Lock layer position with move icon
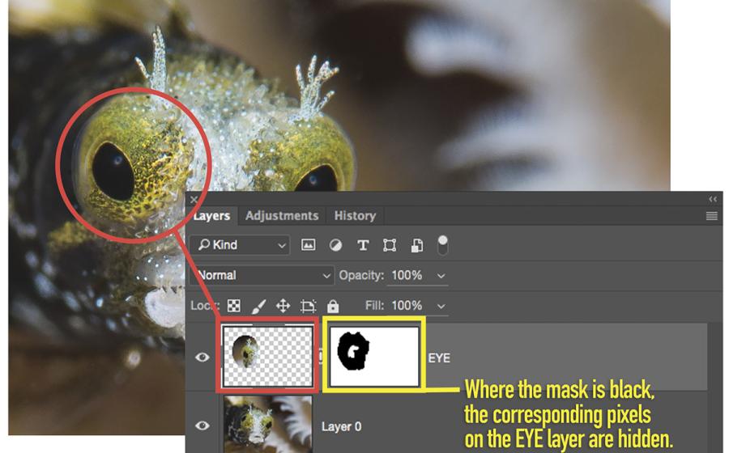The width and height of the screenshot is (729, 453). point(283,306)
